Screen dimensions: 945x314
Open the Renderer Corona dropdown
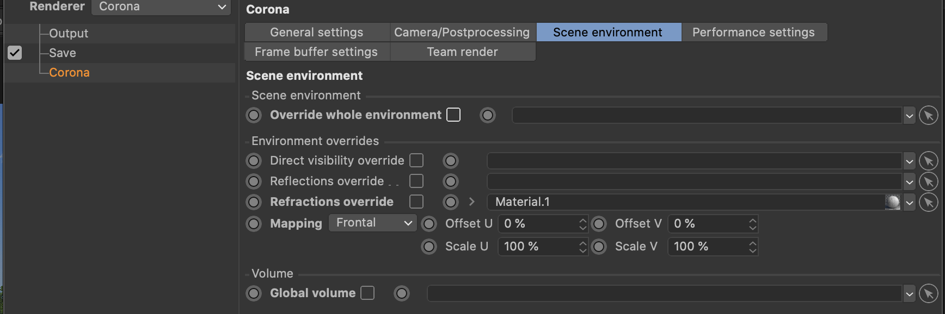click(x=161, y=7)
